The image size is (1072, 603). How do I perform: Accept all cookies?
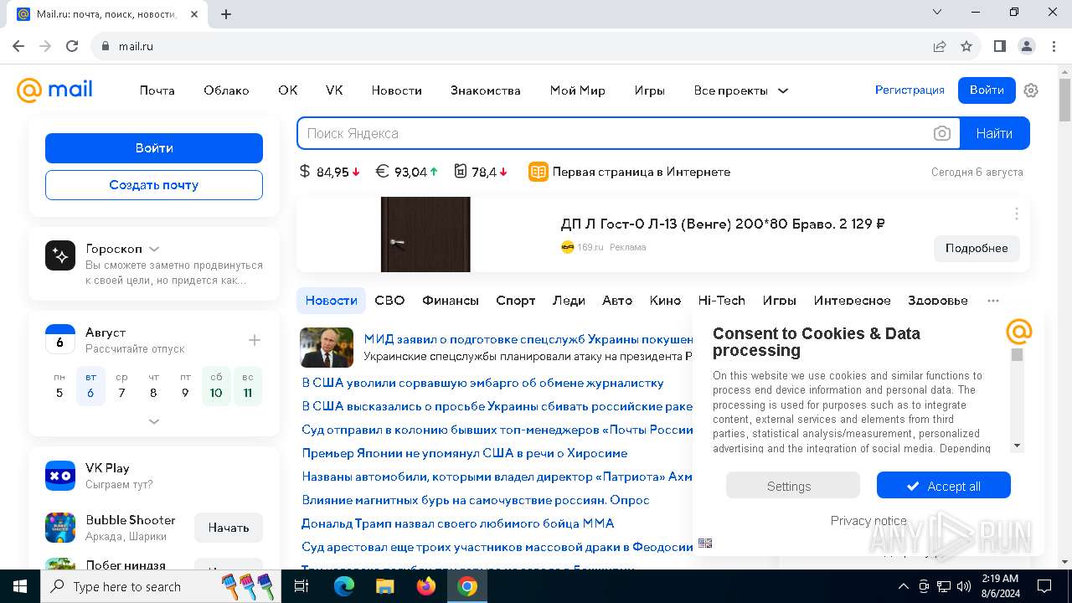tap(944, 486)
